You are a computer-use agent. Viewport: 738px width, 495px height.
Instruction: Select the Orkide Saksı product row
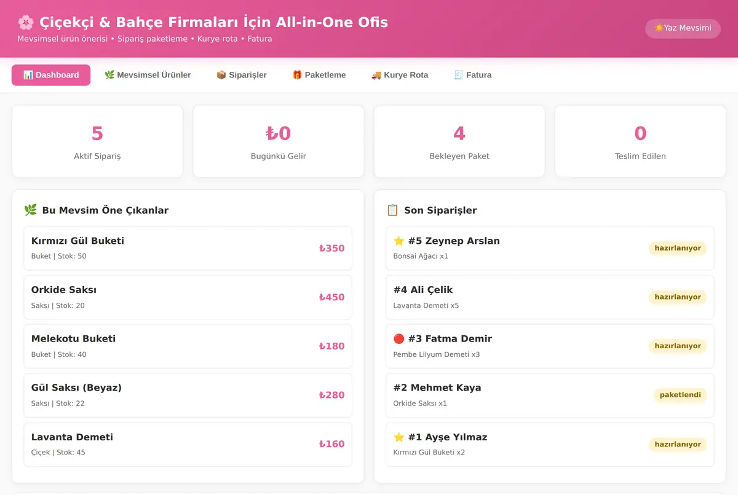click(188, 297)
